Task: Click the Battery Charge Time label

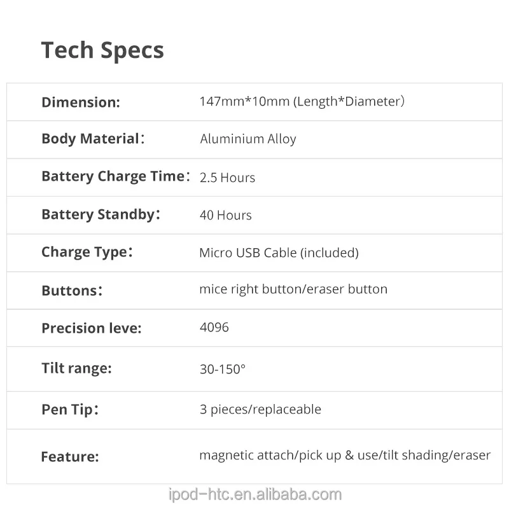Action: pos(116,176)
